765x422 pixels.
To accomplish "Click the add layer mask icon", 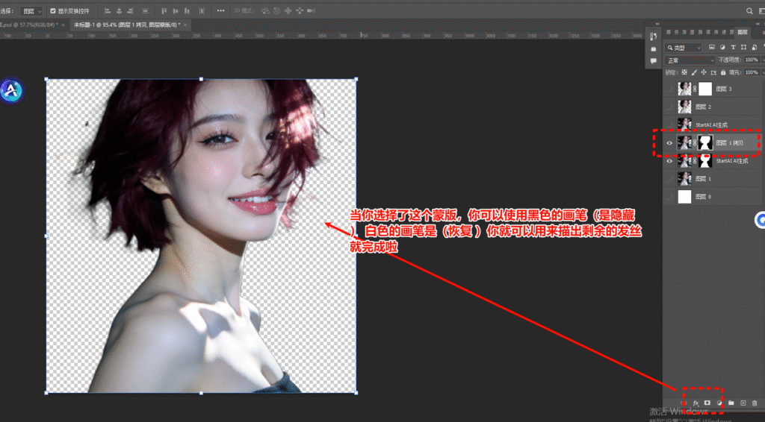I will 707,403.
